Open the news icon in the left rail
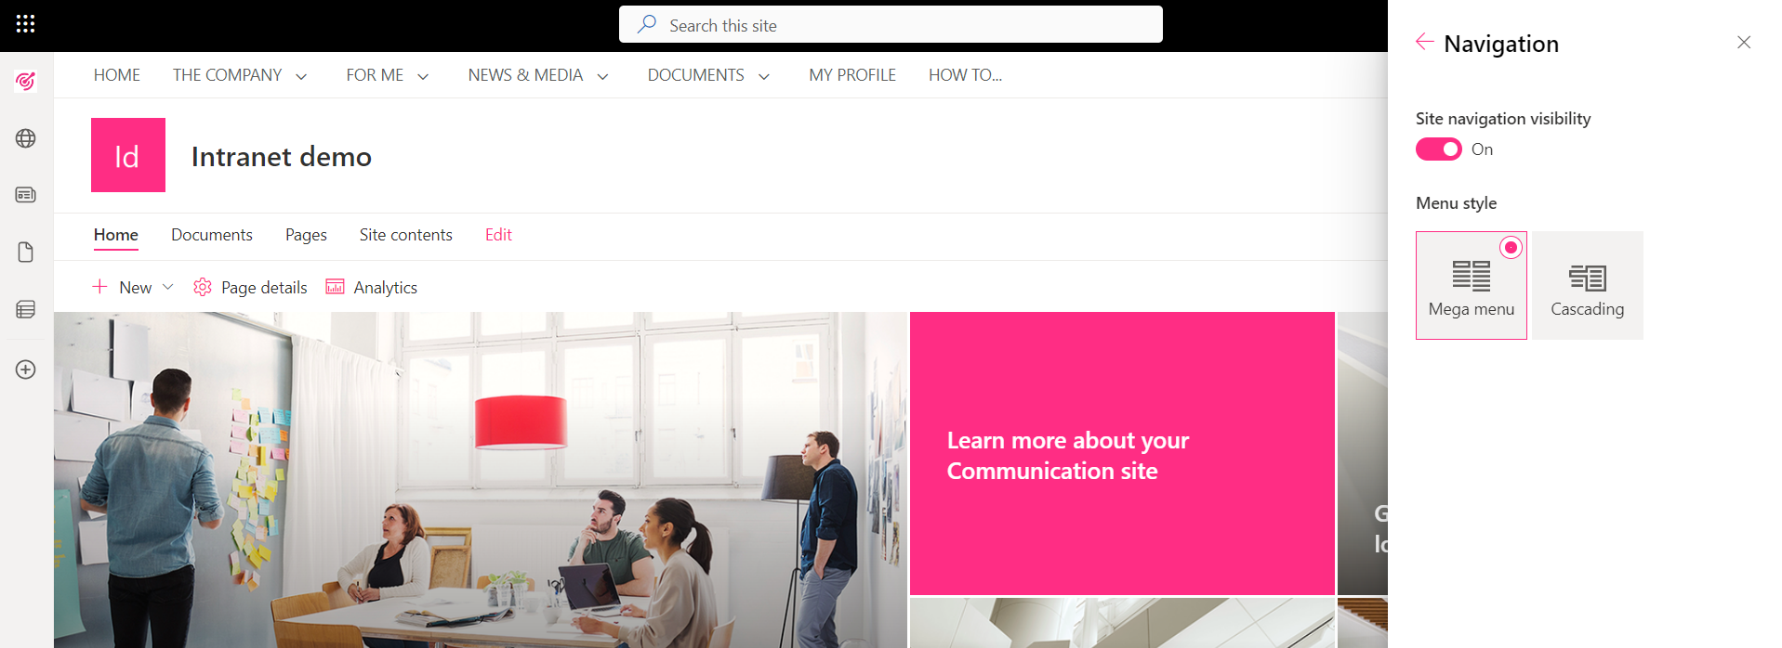The image size is (1782, 648). 26,195
